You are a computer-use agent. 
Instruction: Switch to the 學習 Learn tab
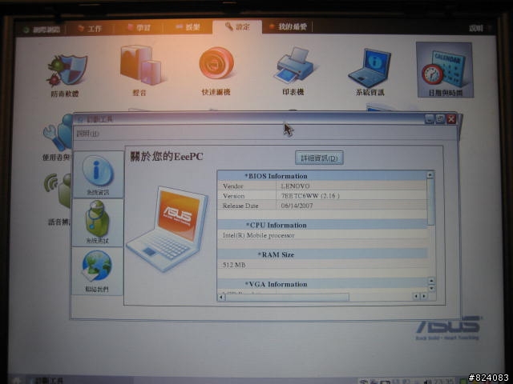click(139, 28)
